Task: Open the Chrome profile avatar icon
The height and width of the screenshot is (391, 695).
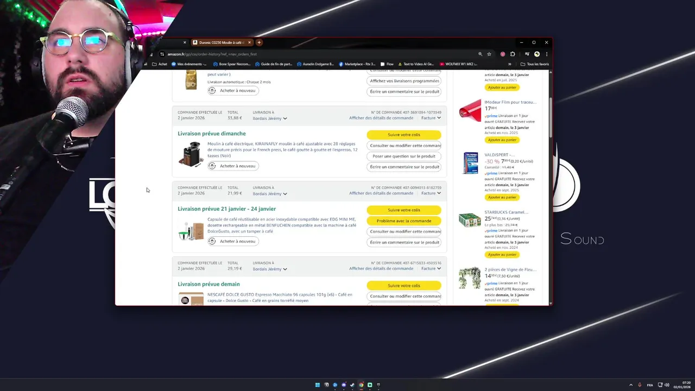Action: point(537,54)
